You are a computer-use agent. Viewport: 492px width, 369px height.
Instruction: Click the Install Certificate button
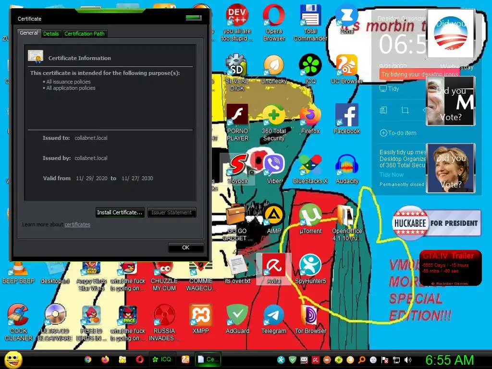tap(120, 212)
